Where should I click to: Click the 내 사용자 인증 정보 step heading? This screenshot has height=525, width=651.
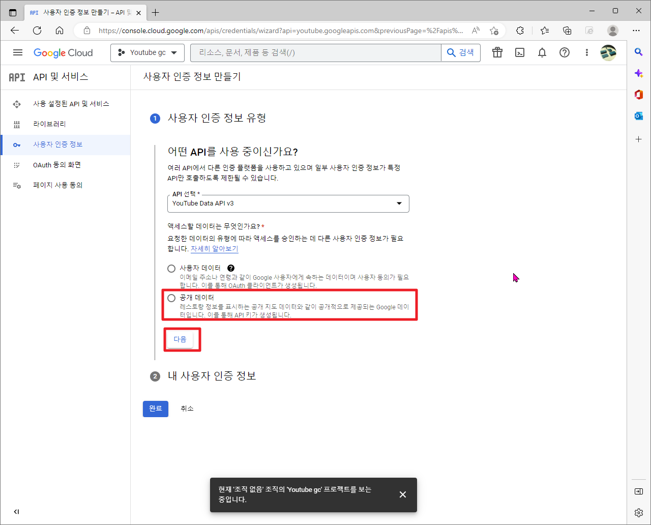[x=212, y=376]
